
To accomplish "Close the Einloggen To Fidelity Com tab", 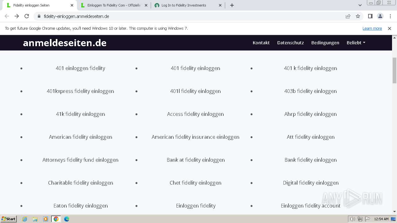I will [x=146, y=5].
